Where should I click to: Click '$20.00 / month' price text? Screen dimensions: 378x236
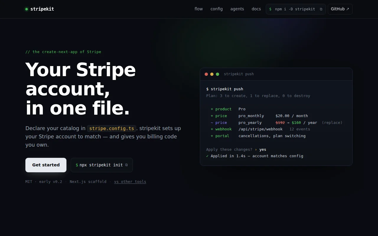292,116
